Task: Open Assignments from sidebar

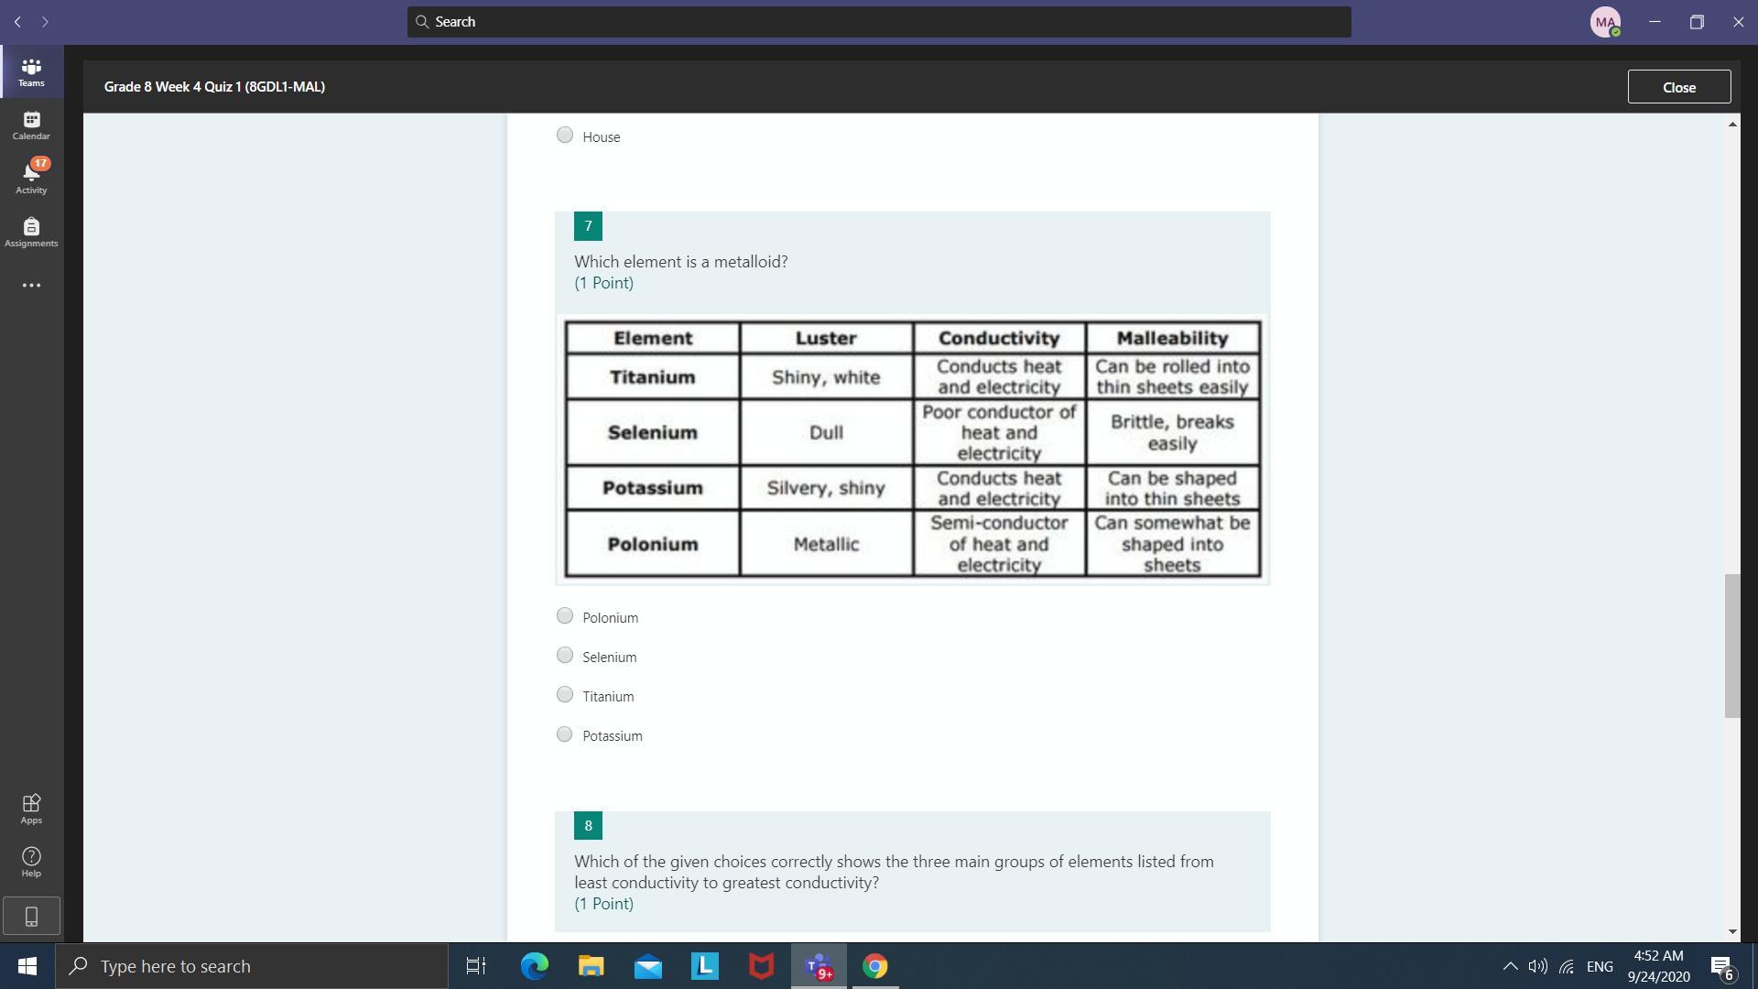Action: point(31,232)
